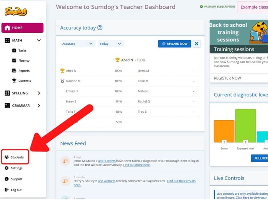Click the premium subscription checkmark icon

pyautogui.click(x=201, y=6)
